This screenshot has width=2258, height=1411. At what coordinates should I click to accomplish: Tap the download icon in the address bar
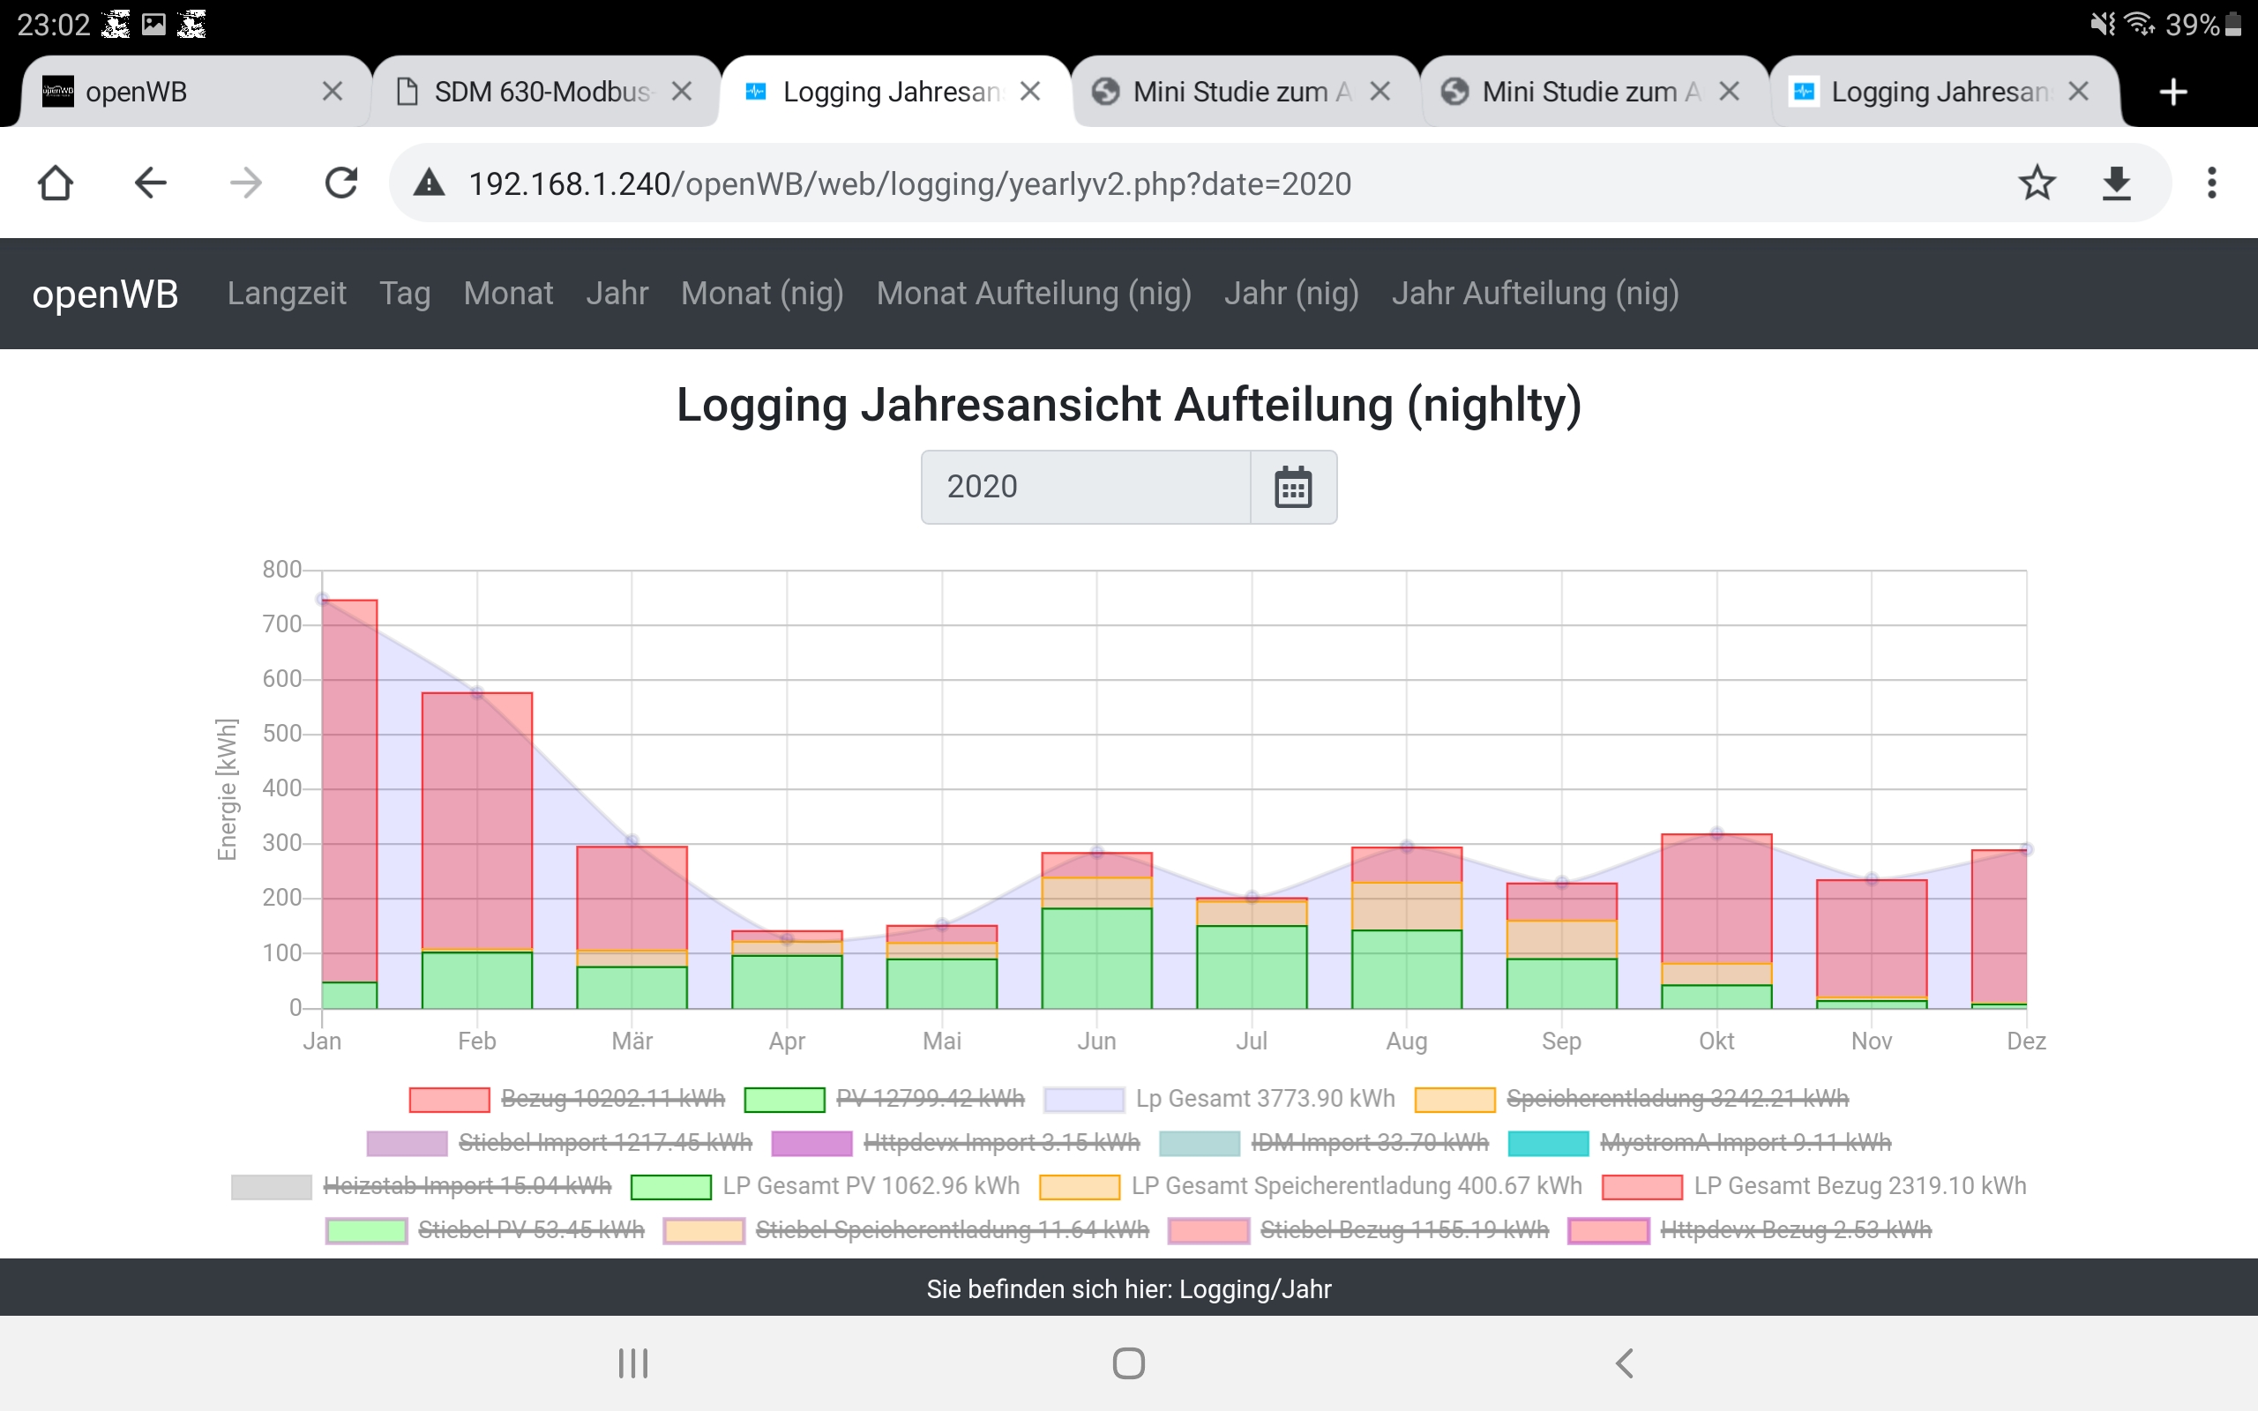pos(2116,183)
